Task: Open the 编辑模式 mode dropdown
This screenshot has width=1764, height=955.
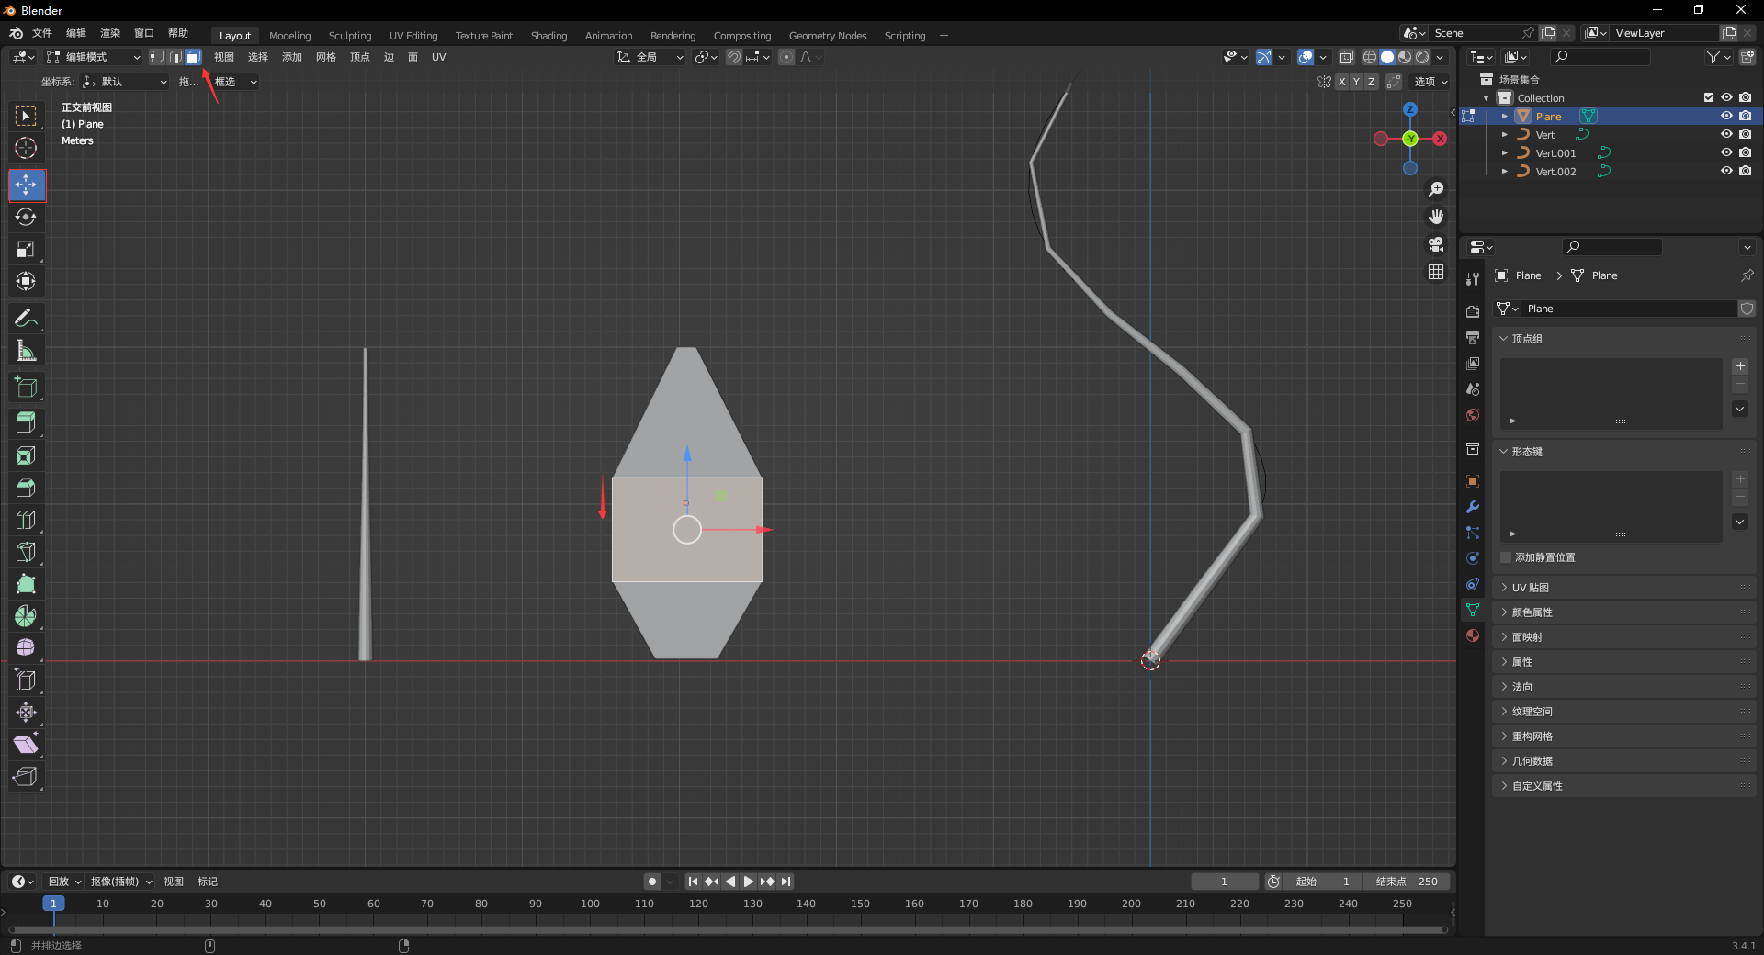Action: [94, 57]
